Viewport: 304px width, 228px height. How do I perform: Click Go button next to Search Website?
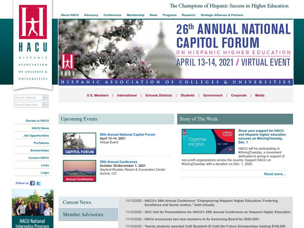click(x=46, y=98)
